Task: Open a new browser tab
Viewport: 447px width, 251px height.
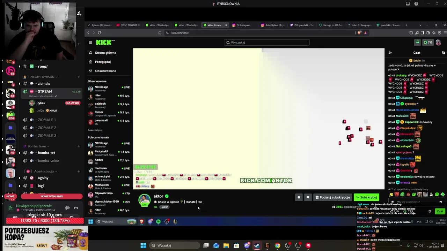Action: [x=406, y=25]
